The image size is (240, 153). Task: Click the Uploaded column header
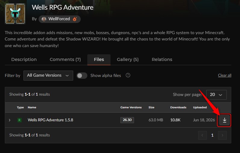pos(200,107)
